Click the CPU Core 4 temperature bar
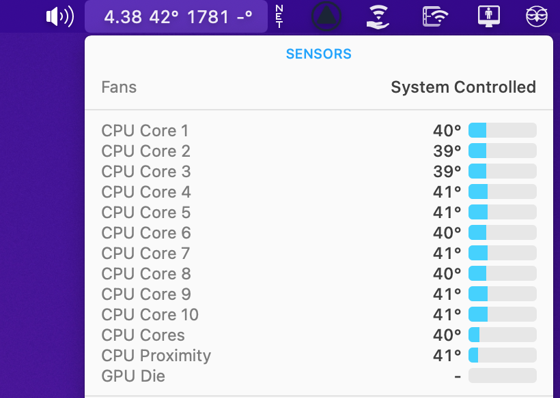 coord(502,192)
